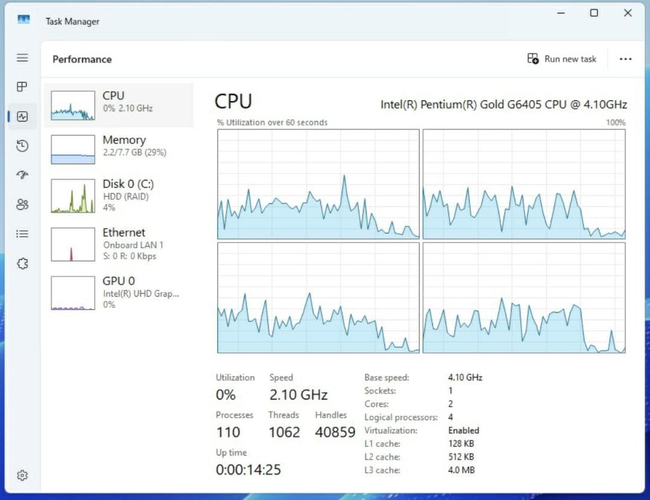Select the Performance view icon
Viewport: 650px width, 500px height.
click(x=22, y=116)
